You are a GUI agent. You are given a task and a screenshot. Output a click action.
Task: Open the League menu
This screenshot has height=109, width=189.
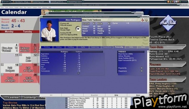click(x=35, y=8)
